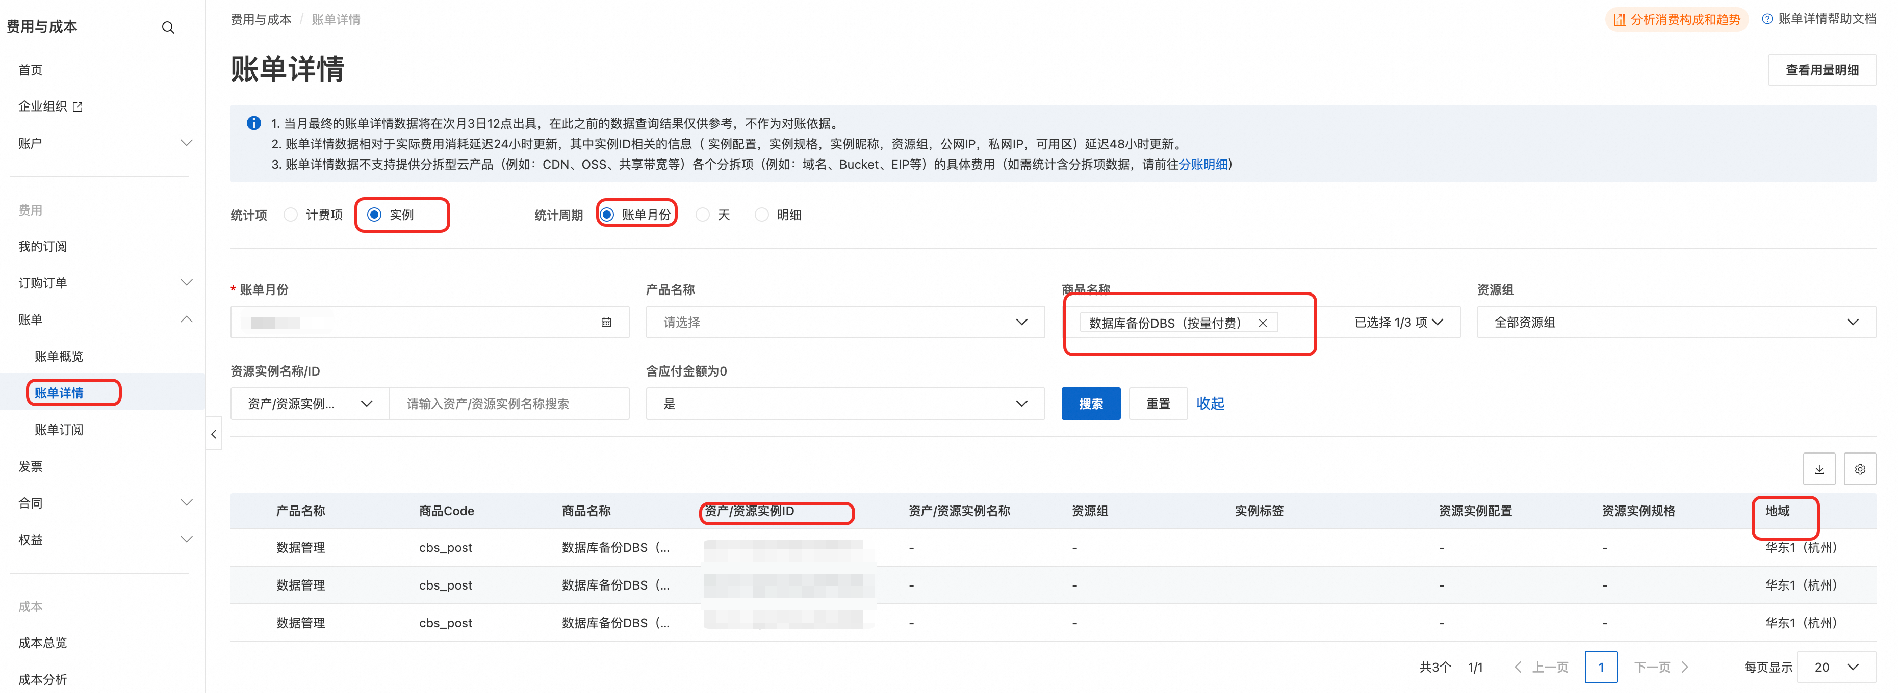Viewport: 1898px width, 693px height.
Task: Click the sidebar search magnifier icon
Action: (x=168, y=27)
